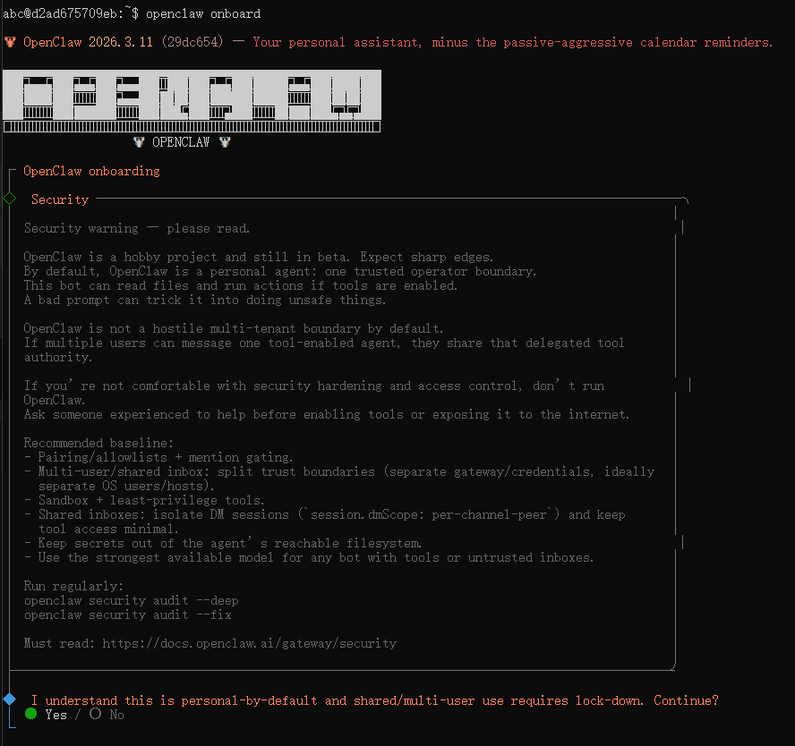Click the OpenClaw onboarding section title
The height and width of the screenshot is (746, 795).
click(x=91, y=171)
